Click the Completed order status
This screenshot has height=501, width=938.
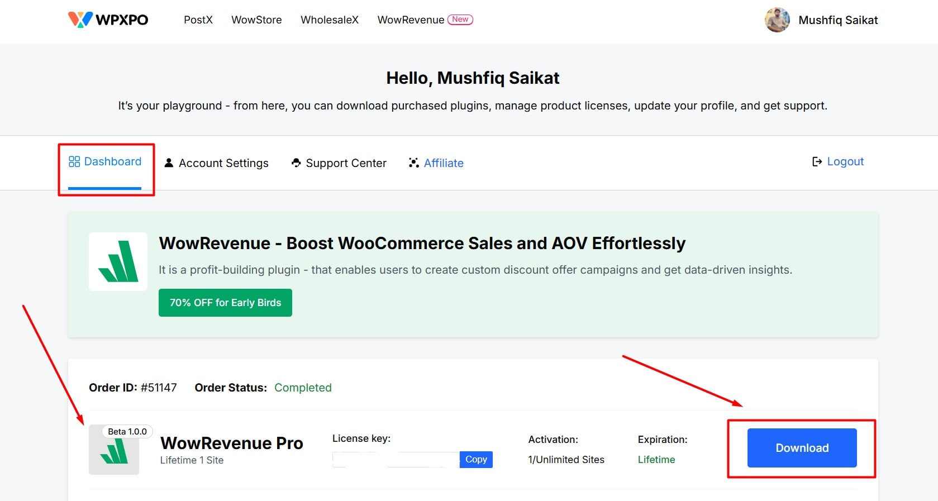coord(303,388)
